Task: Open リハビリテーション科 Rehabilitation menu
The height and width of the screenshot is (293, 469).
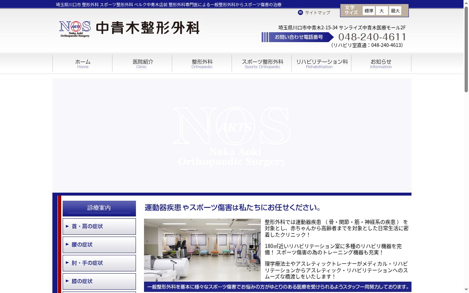Action: pos(321,63)
